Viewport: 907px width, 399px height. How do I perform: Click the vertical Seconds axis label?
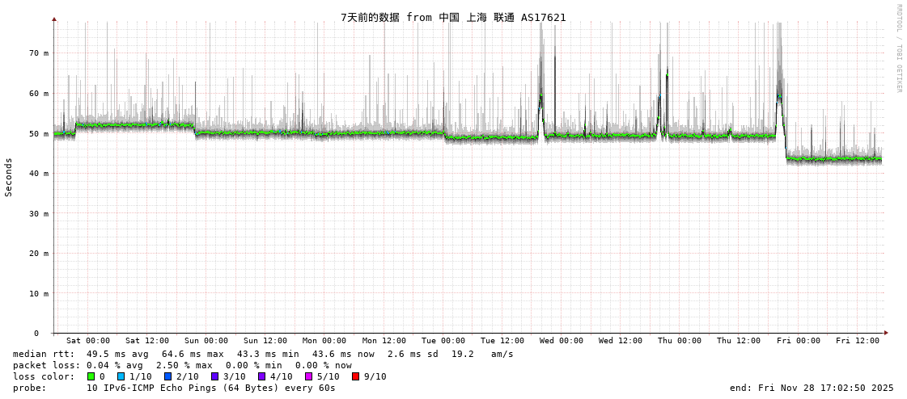[9, 177]
